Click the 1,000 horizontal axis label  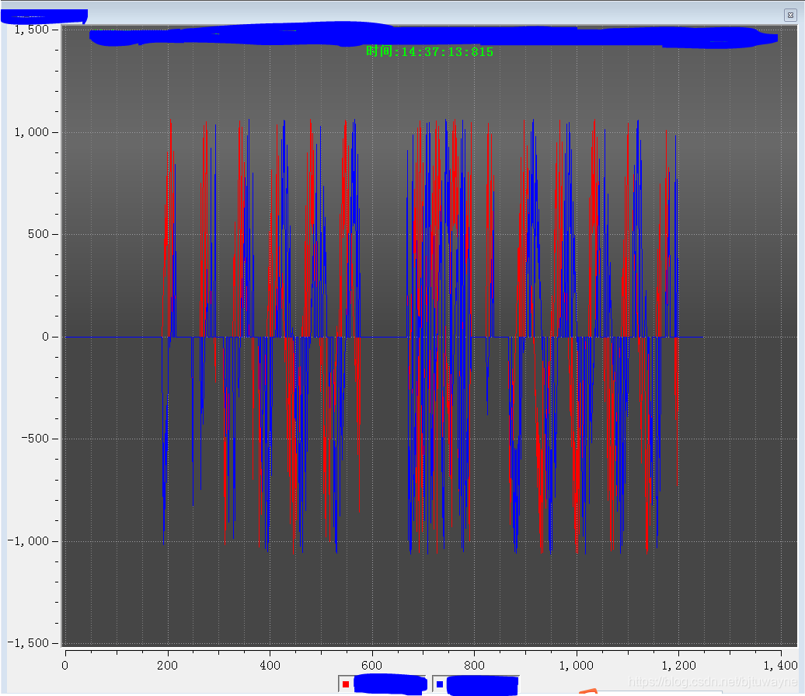576,666
